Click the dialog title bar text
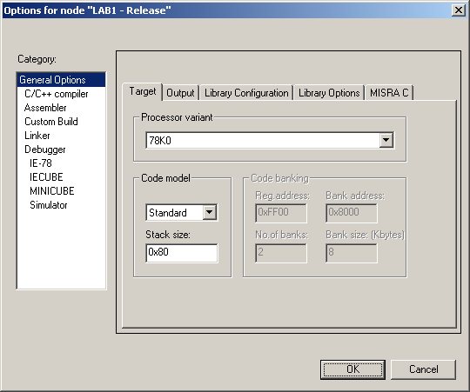The width and height of the screenshot is (470, 392). 87,10
